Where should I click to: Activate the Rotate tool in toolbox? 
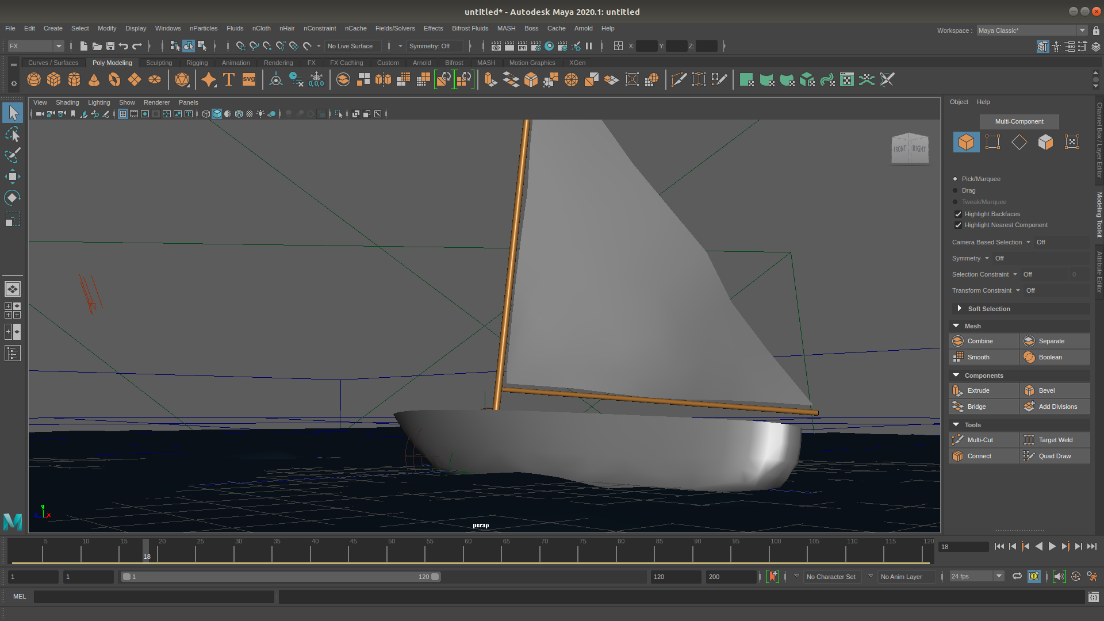click(12, 198)
